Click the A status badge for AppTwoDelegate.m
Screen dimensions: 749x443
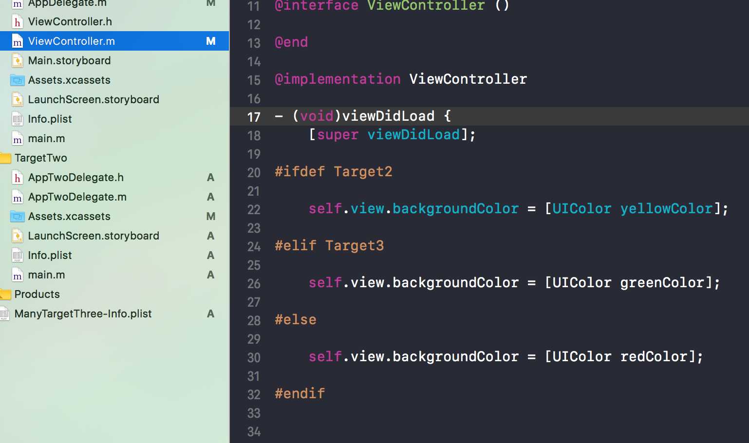[210, 197]
